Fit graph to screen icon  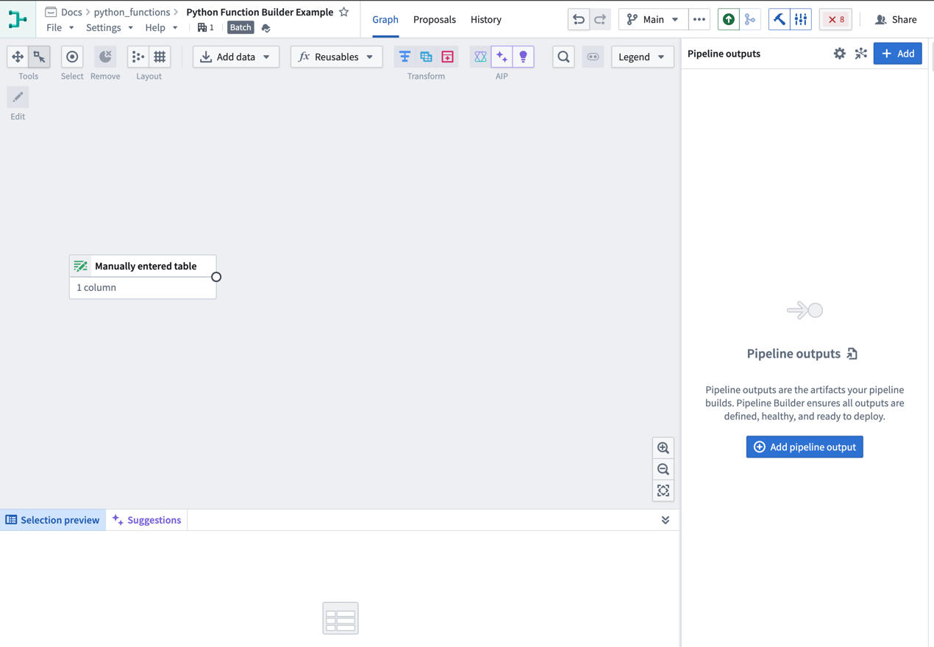point(663,491)
